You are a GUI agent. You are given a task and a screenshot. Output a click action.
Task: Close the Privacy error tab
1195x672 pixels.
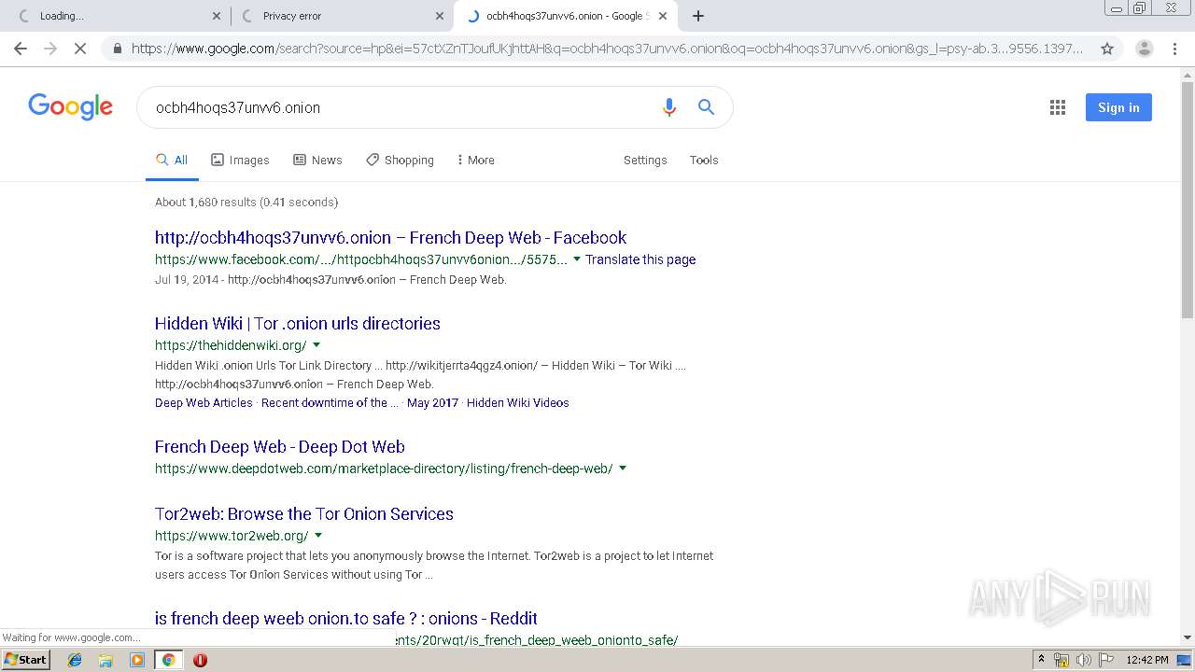click(x=440, y=16)
